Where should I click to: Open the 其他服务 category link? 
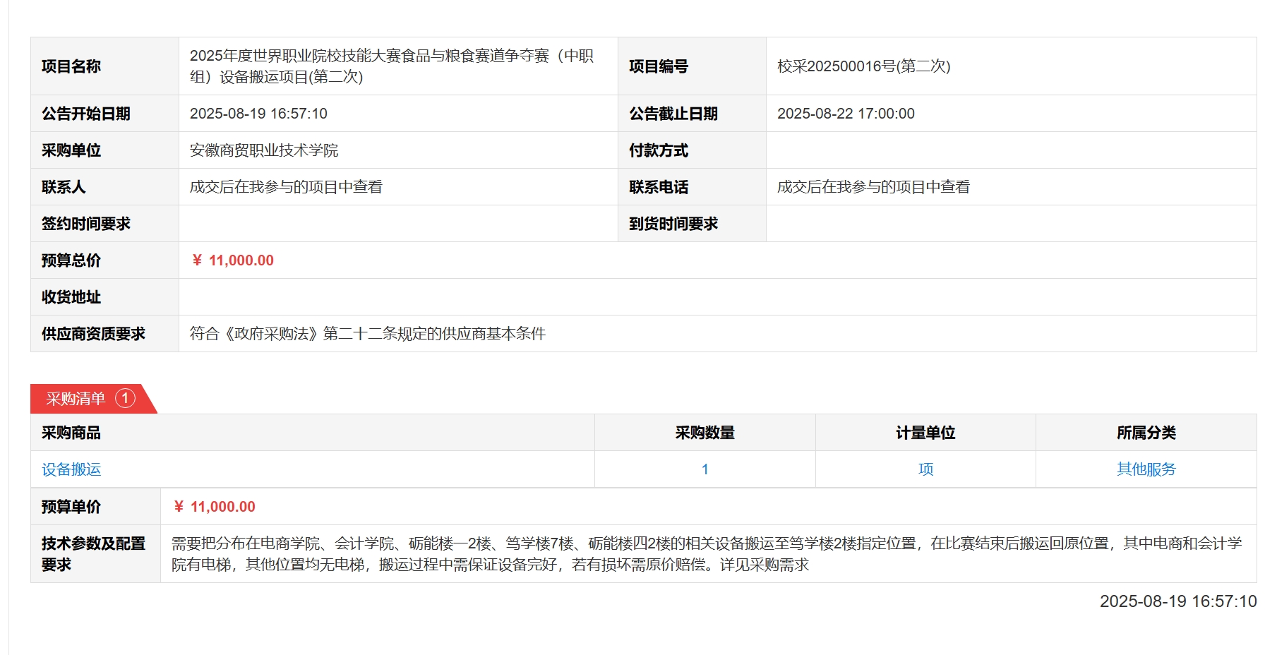coord(1146,469)
